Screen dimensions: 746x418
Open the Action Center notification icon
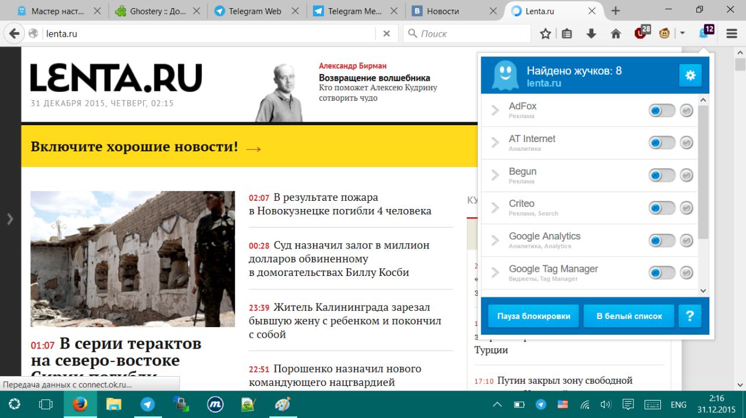pyautogui.click(x=628, y=404)
